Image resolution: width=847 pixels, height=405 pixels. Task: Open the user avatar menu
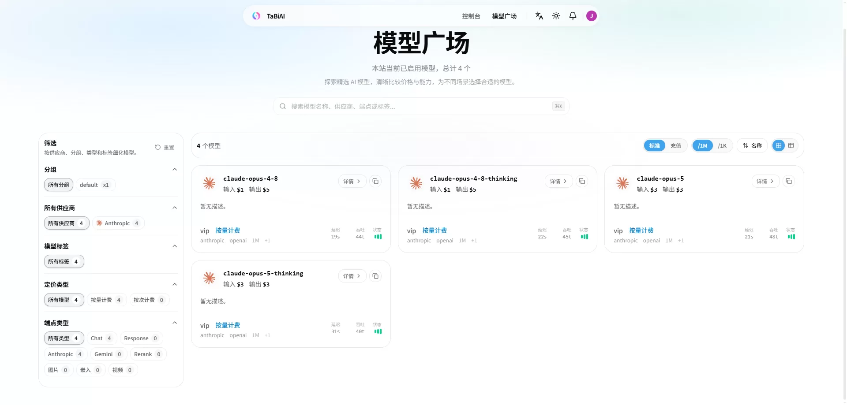click(x=591, y=16)
